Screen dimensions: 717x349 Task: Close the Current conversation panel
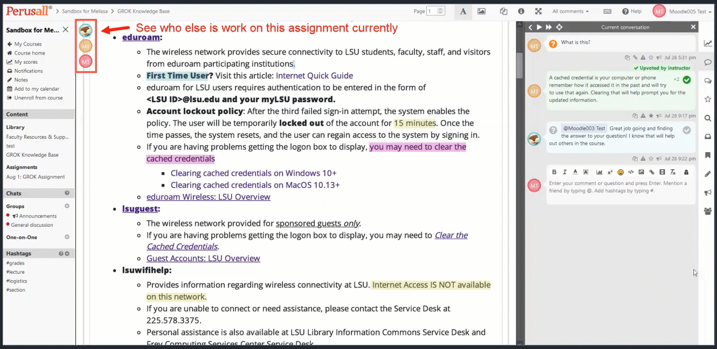tap(693, 27)
